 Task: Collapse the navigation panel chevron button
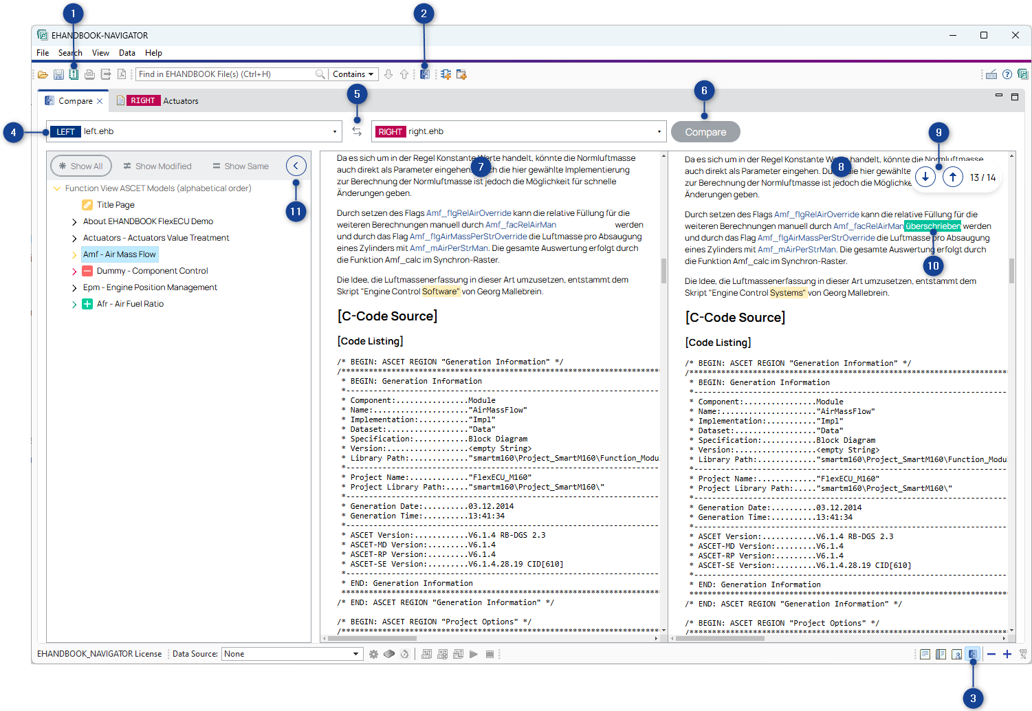coord(296,166)
